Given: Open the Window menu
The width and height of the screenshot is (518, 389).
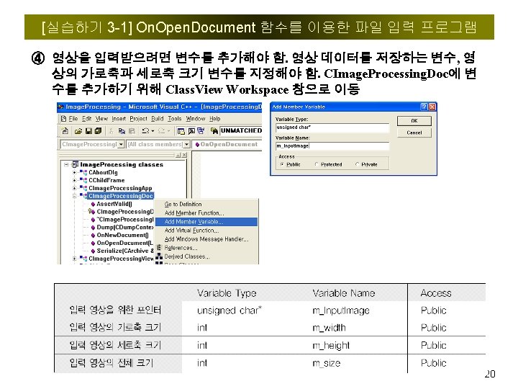Looking at the screenshot, I should (x=195, y=119).
